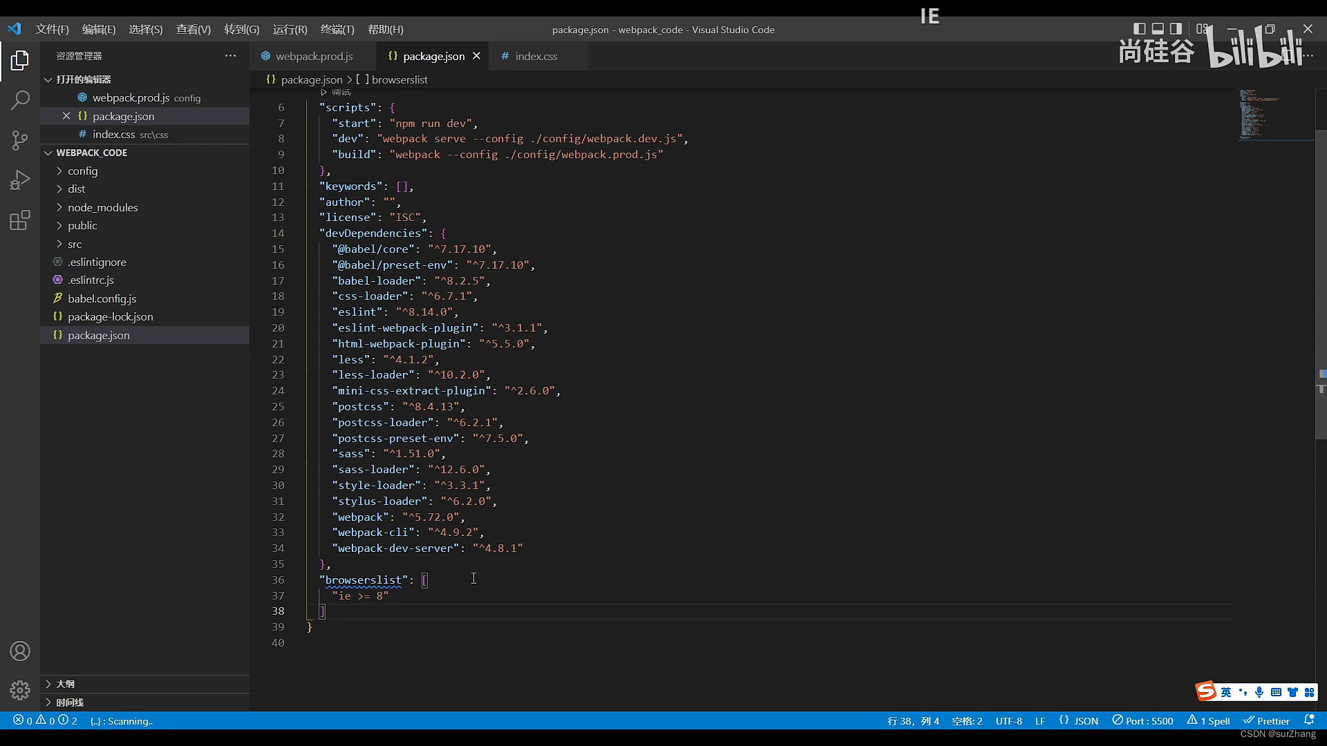The height and width of the screenshot is (746, 1327).
Task: Open the 运行(R) menu
Action: [x=290, y=29]
